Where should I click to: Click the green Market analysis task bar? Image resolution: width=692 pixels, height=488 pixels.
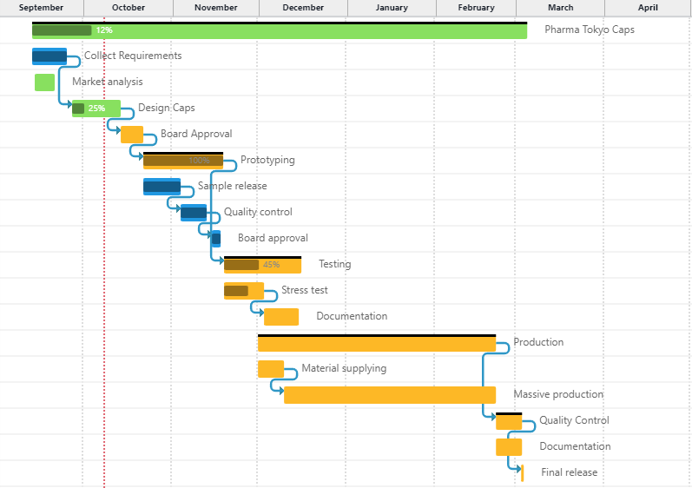(44, 82)
